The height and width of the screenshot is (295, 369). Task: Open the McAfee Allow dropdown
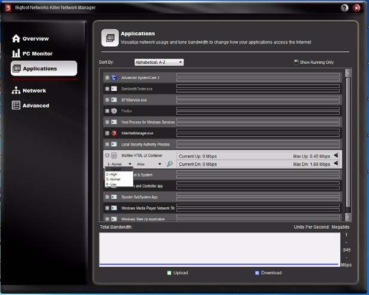149,164
